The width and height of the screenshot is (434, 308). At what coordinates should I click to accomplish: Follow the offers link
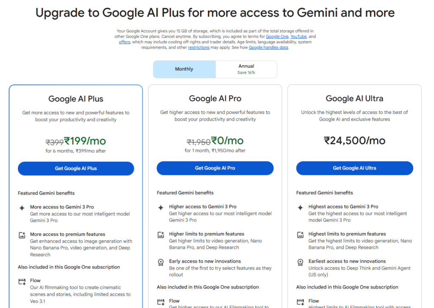tap(124, 42)
